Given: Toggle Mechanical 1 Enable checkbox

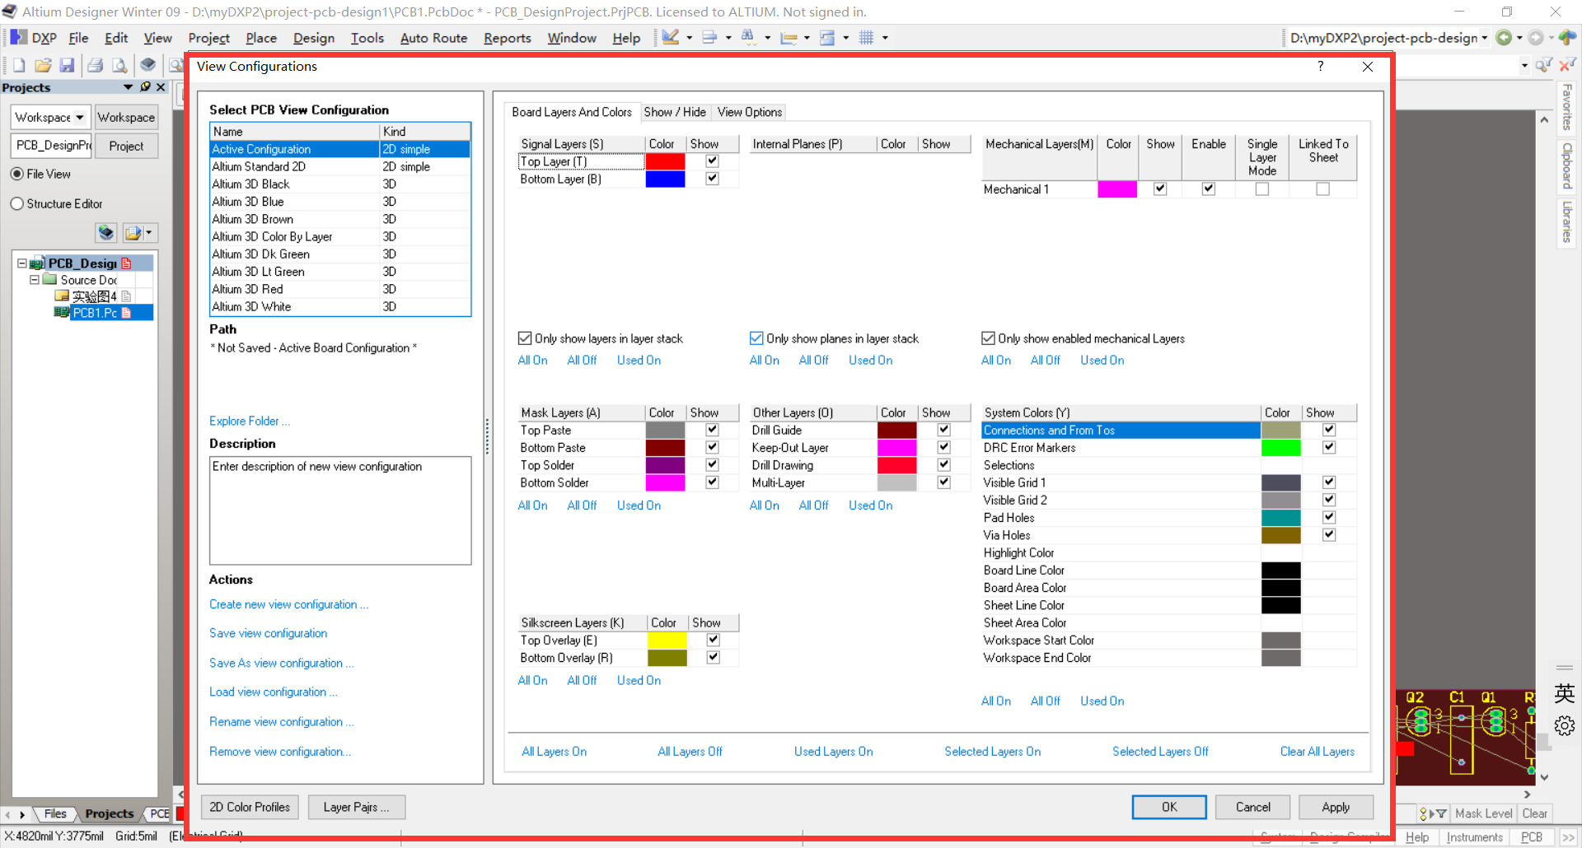Looking at the screenshot, I should click(1209, 189).
